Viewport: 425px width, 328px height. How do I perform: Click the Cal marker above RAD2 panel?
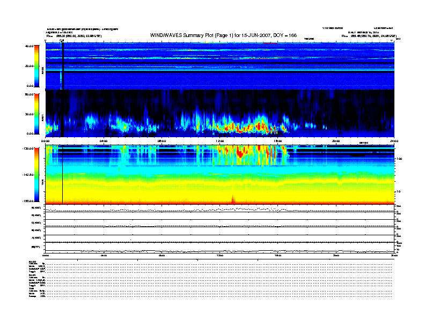(62, 41)
